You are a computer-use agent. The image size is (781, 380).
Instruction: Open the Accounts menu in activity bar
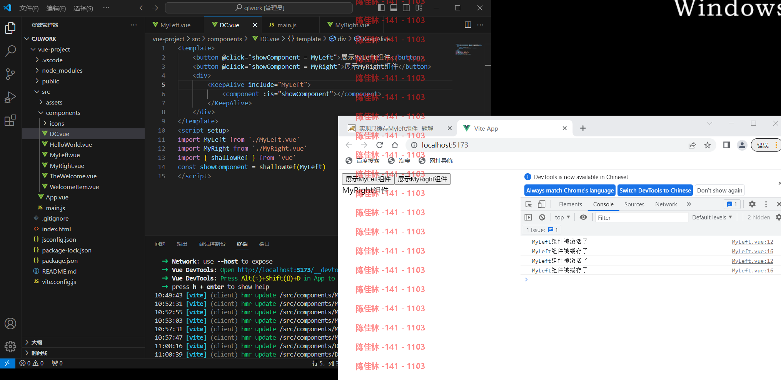click(10, 324)
